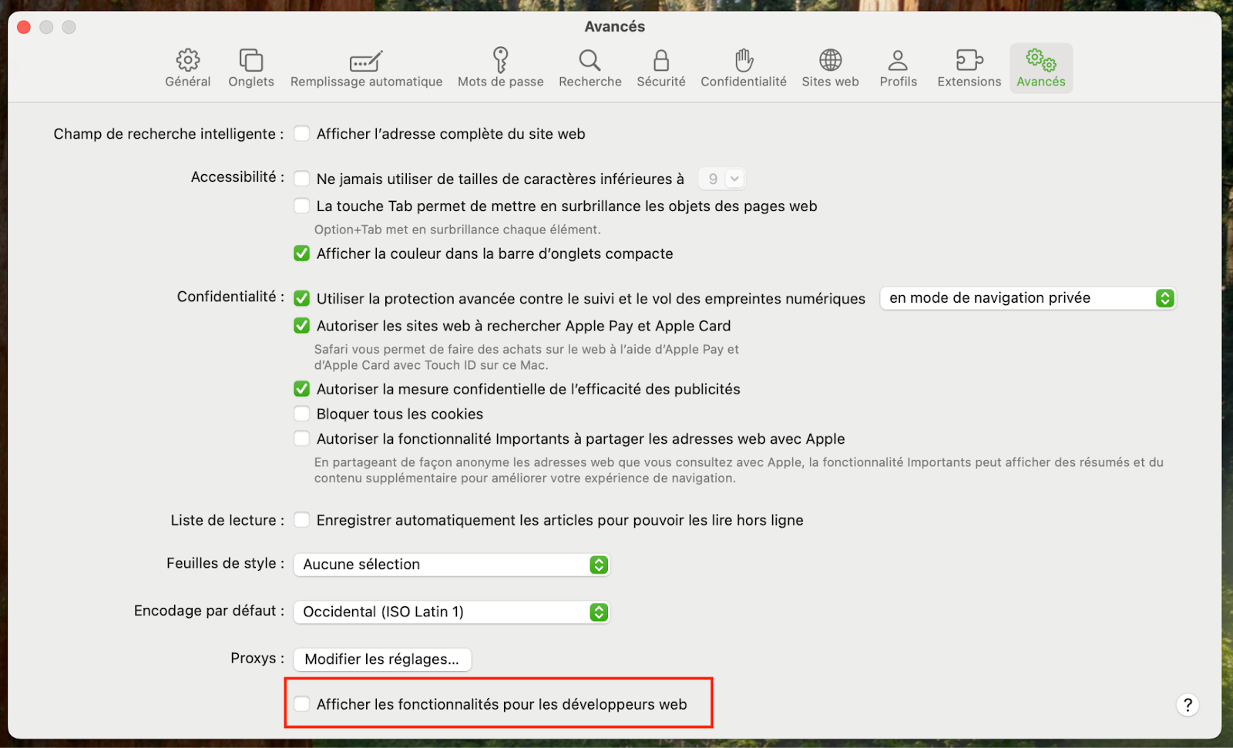The image size is (1233, 748).
Task: Enable Bloquer tous les cookies
Action: pos(301,414)
